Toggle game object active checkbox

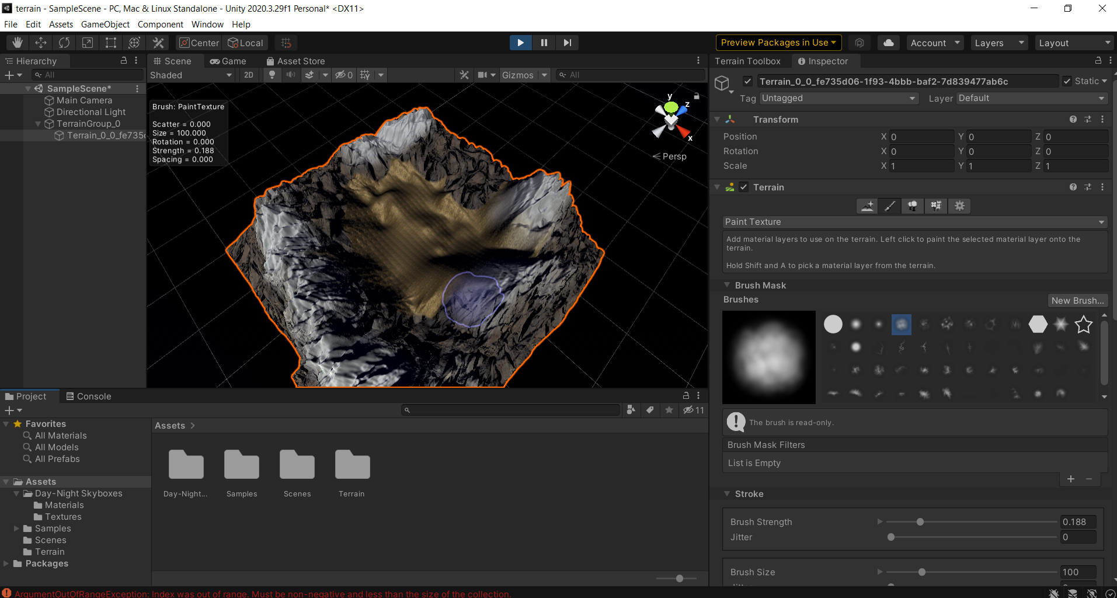click(x=747, y=81)
